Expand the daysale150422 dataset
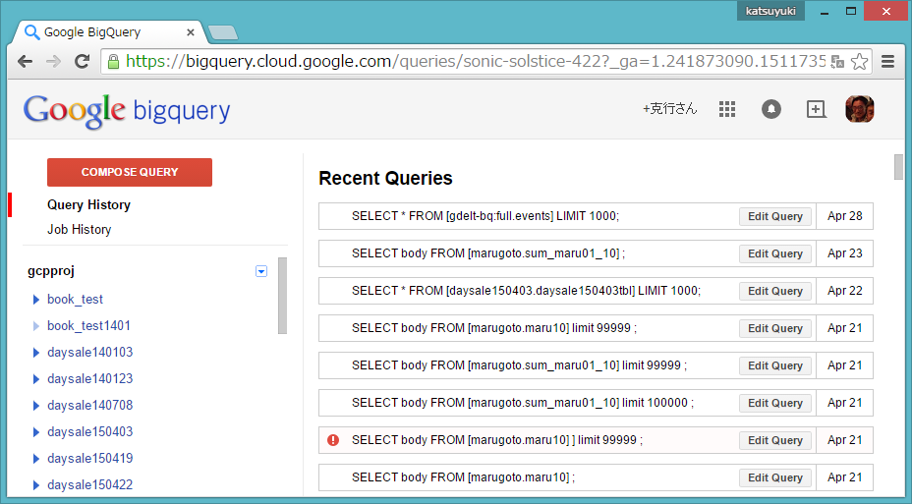The image size is (912, 504). [x=36, y=484]
